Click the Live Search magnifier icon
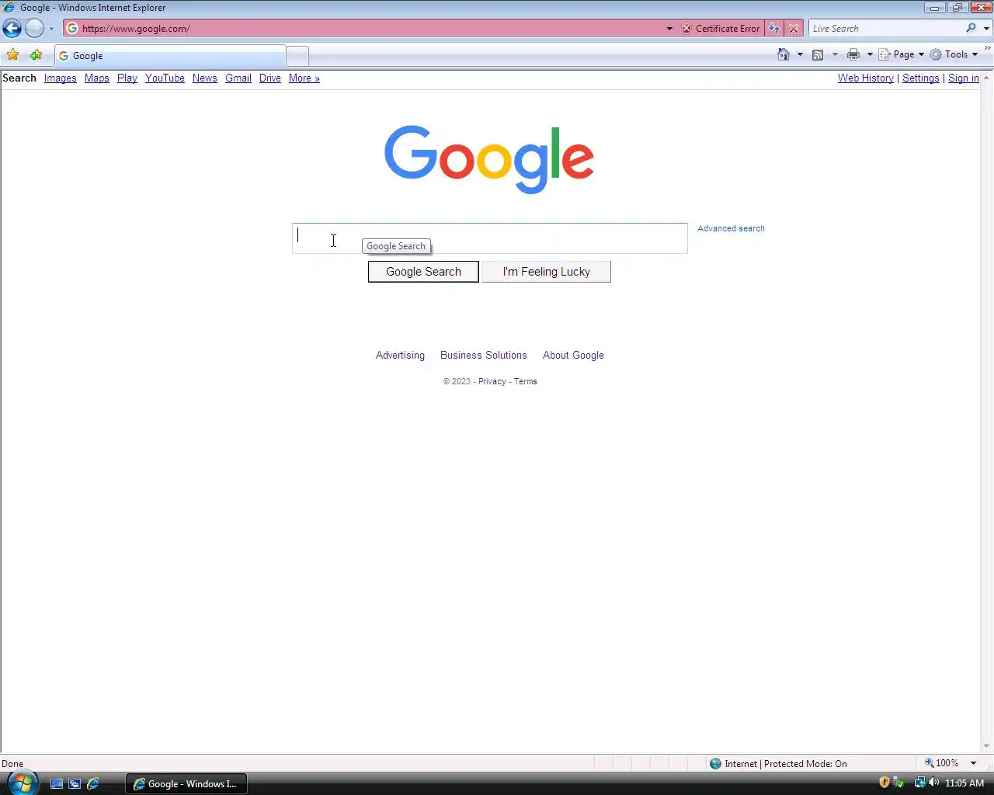Screen dimensions: 994x795 tap(971, 29)
